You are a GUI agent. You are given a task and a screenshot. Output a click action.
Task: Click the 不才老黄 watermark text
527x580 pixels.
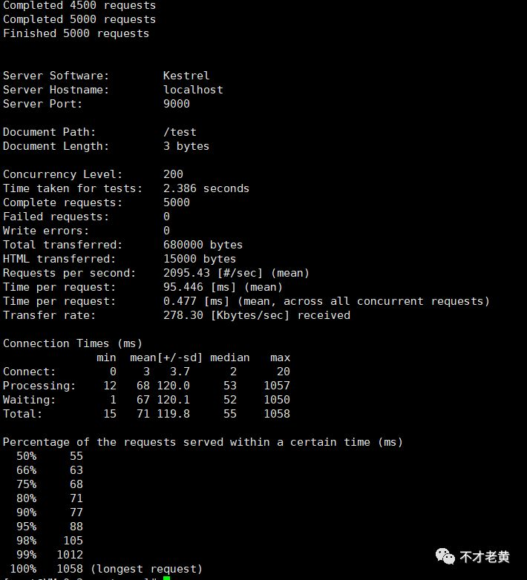click(x=485, y=557)
